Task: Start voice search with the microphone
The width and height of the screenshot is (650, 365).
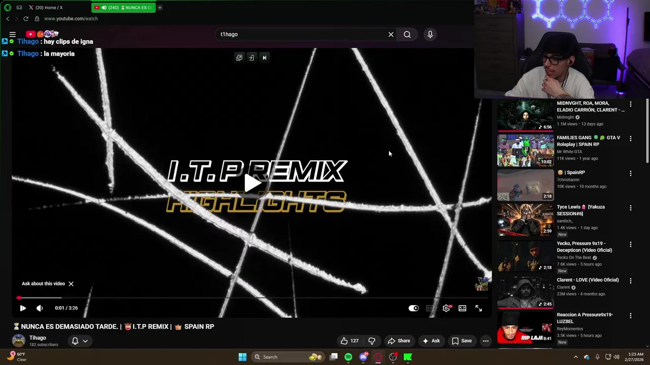Action: click(x=430, y=34)
